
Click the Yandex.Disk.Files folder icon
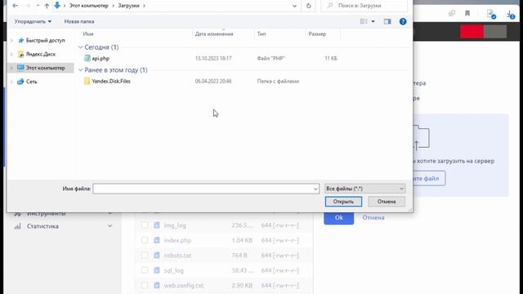(87, 81)
